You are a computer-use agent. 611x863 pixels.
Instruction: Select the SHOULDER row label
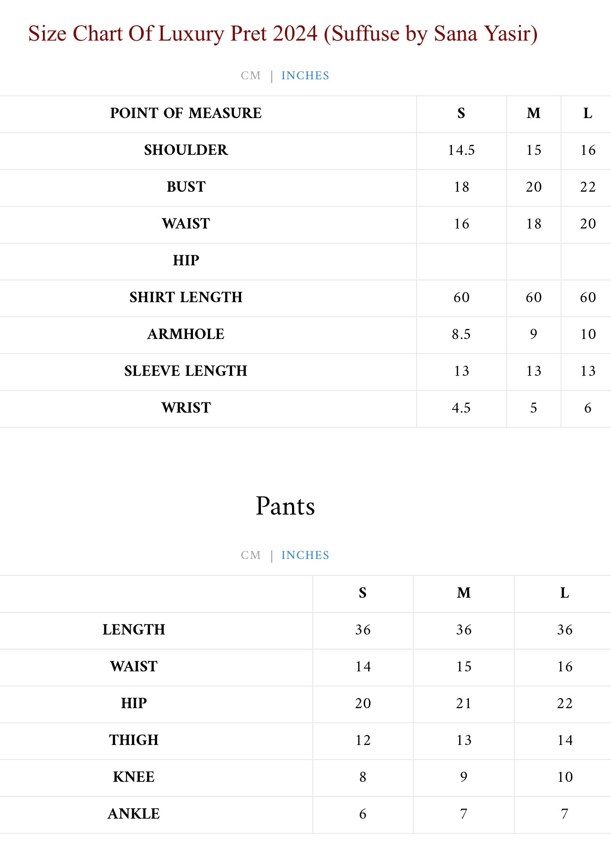coord(186,150)
